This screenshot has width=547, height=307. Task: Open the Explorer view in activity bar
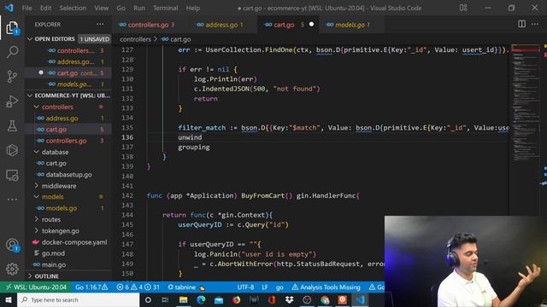(x=12, y=27)
